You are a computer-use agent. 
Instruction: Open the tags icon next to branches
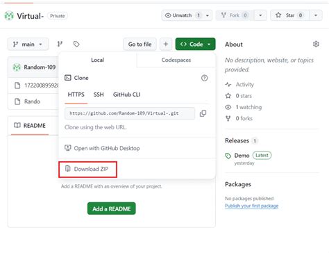76,44
